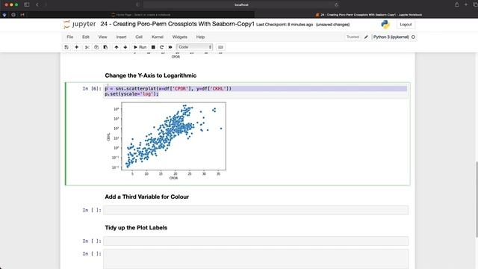This screenshot has width=478, height=269.
Task: Click the pencil edit icon near Trusted
Action: coord(366,37)
